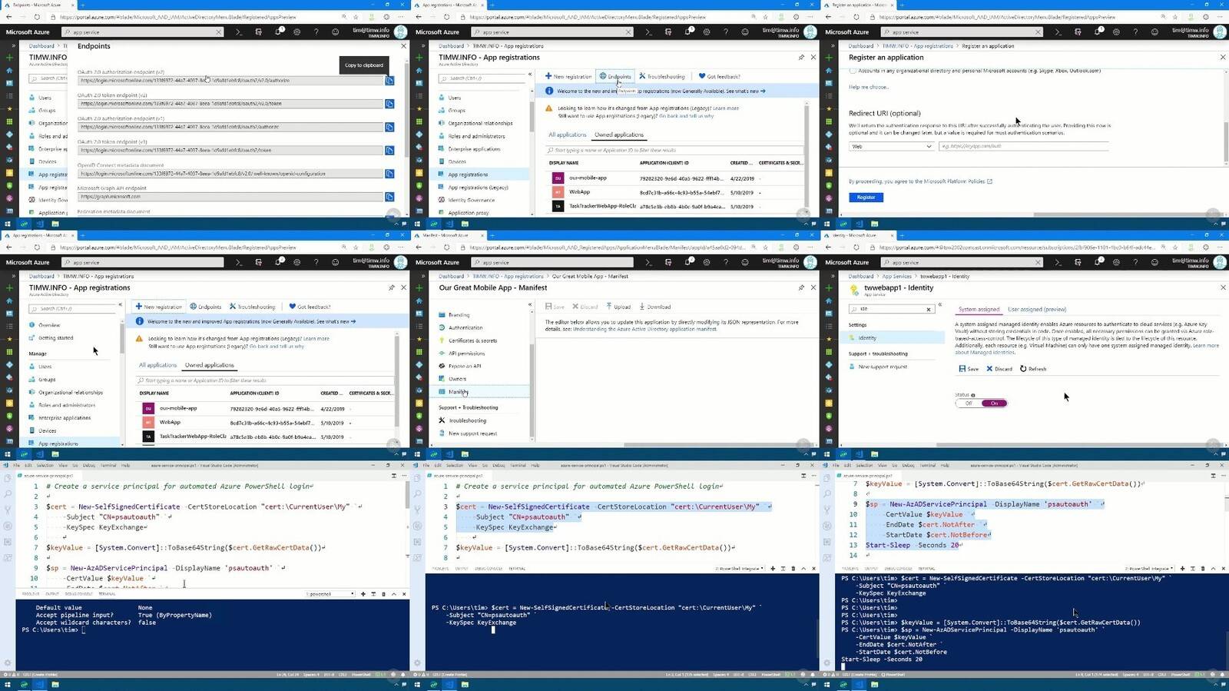Click Create a resource plus in Endpoints window
Screen dimensions: 1229x691
(9, 58)
